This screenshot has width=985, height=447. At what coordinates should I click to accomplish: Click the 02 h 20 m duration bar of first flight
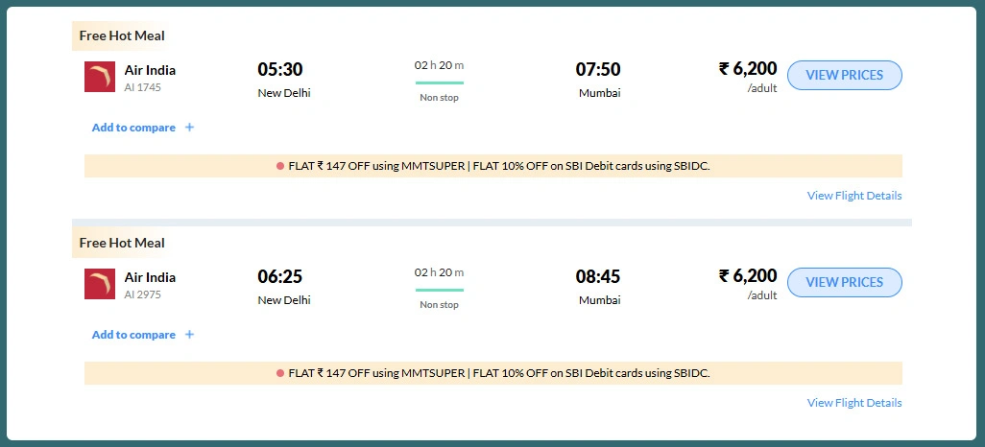tap(439, 82)
